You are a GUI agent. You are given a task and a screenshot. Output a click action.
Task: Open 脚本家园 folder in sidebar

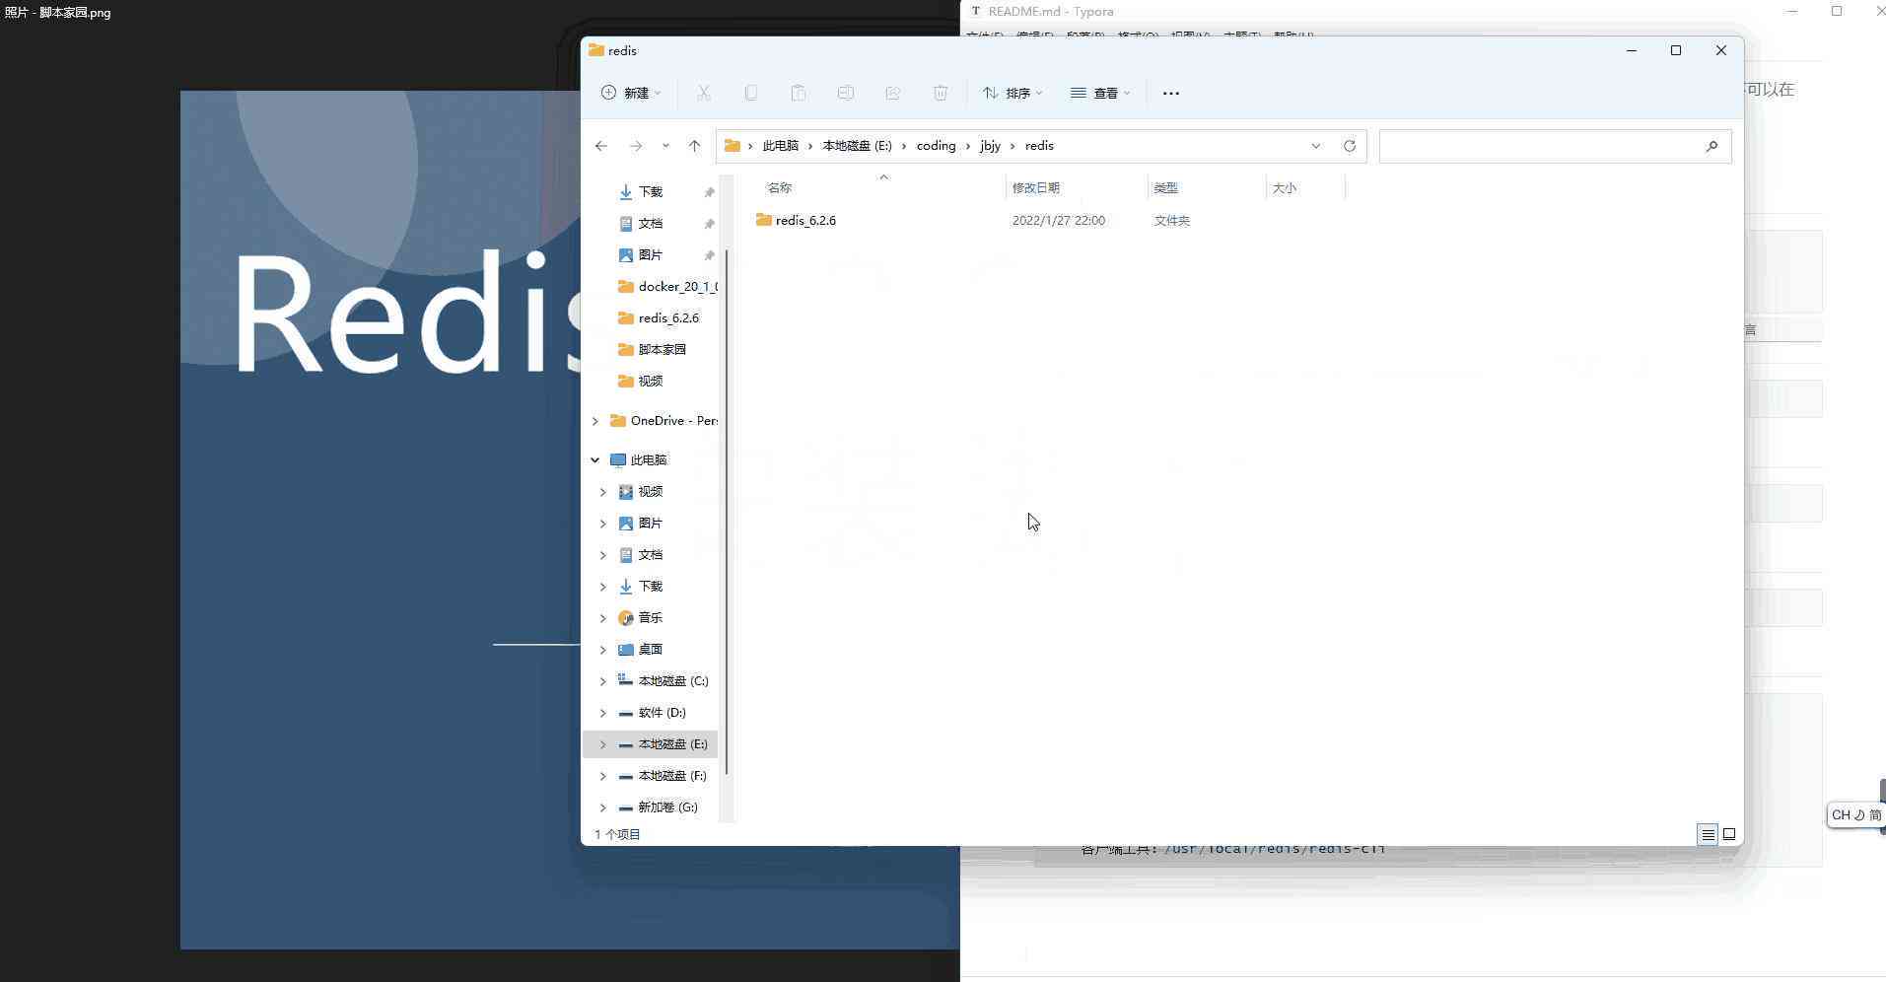tap(662, 349)
